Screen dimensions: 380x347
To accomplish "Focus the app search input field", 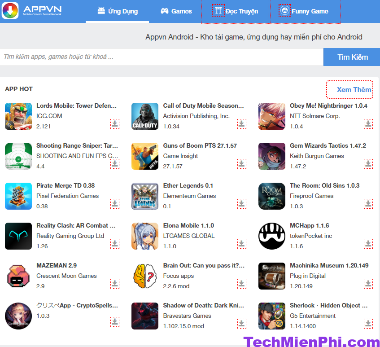I will 162,57.
